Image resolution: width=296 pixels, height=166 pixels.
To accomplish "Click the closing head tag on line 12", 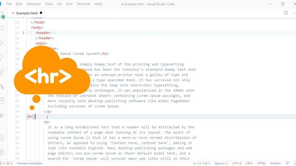I will [x=38, y=22].
